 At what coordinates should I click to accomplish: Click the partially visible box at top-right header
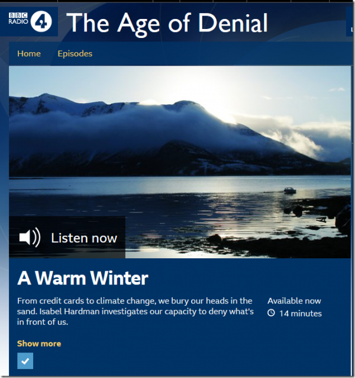click(x=350, y=22)
